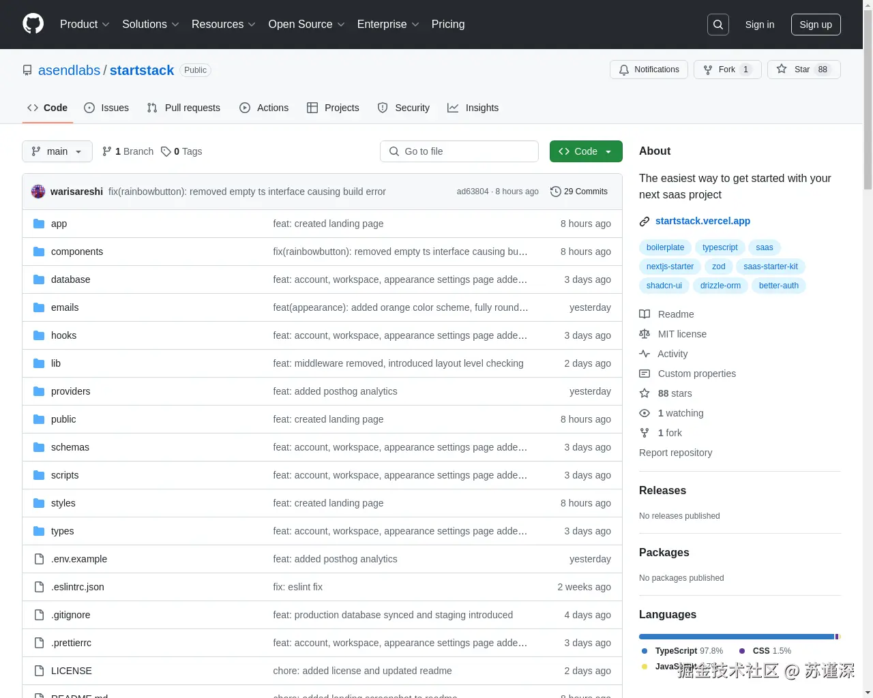Click the tag icon beside 0 Tags
The width and height of the screenshot is (873, 698).
[166, 151]
